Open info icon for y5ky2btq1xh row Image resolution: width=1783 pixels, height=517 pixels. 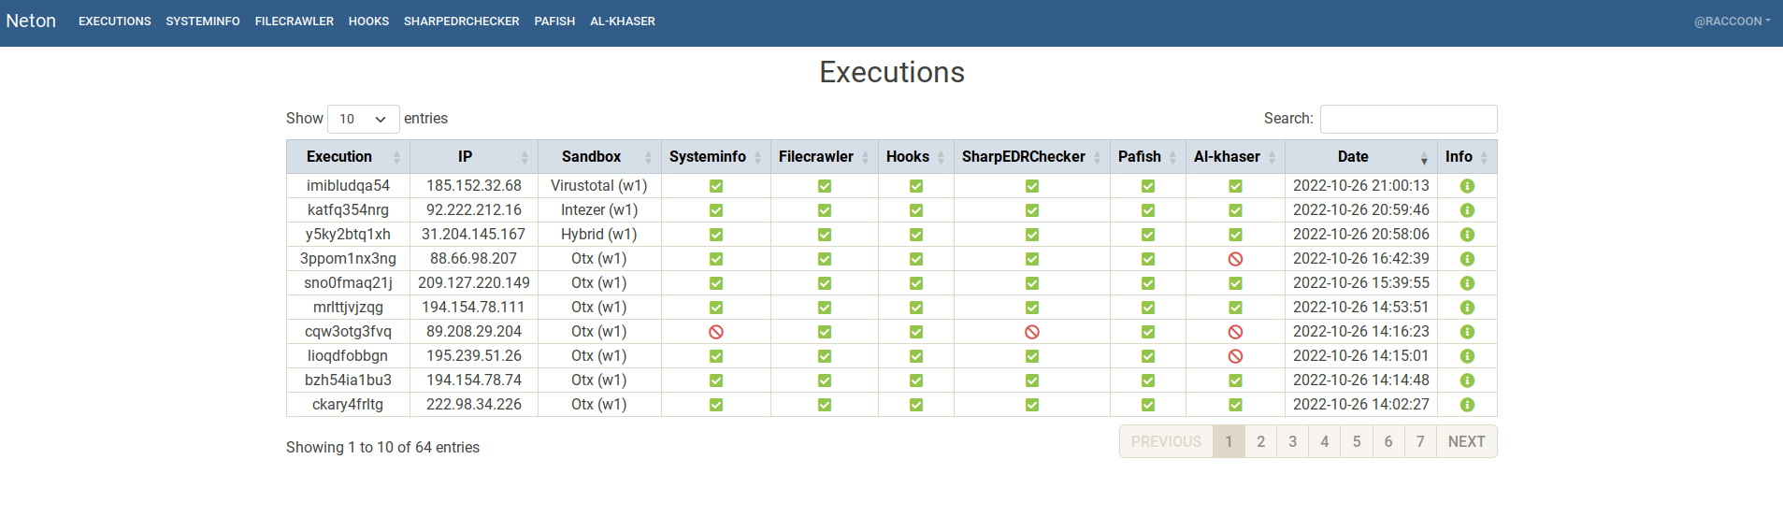[x=1467, y=235]
